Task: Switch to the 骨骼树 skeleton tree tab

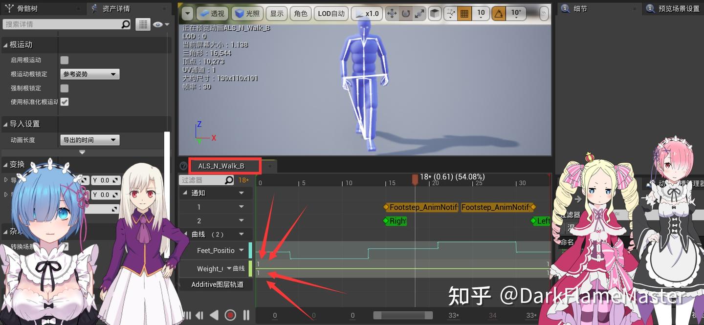Action: (27, 9)
